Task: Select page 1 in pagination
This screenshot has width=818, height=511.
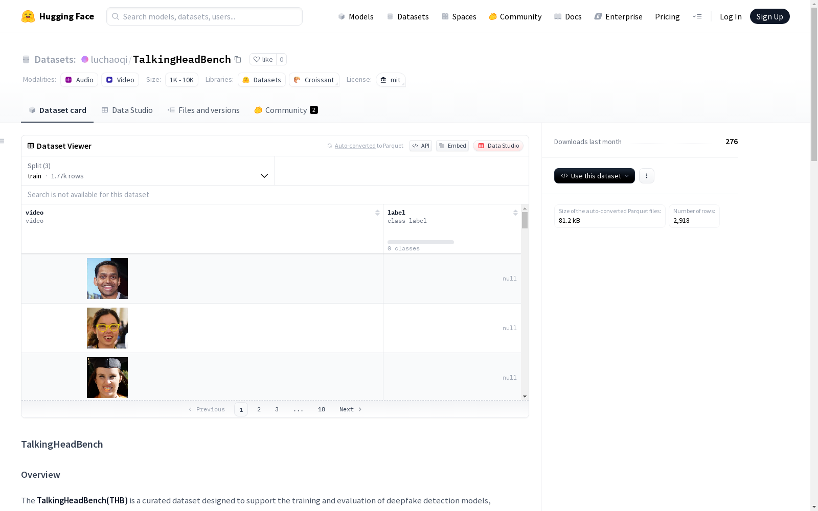Action: click(241, 409)
